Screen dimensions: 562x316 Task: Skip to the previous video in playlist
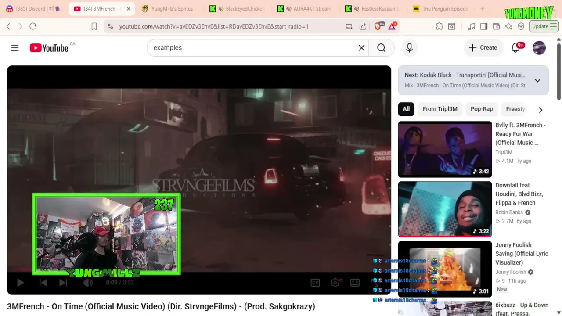(43, 283)
